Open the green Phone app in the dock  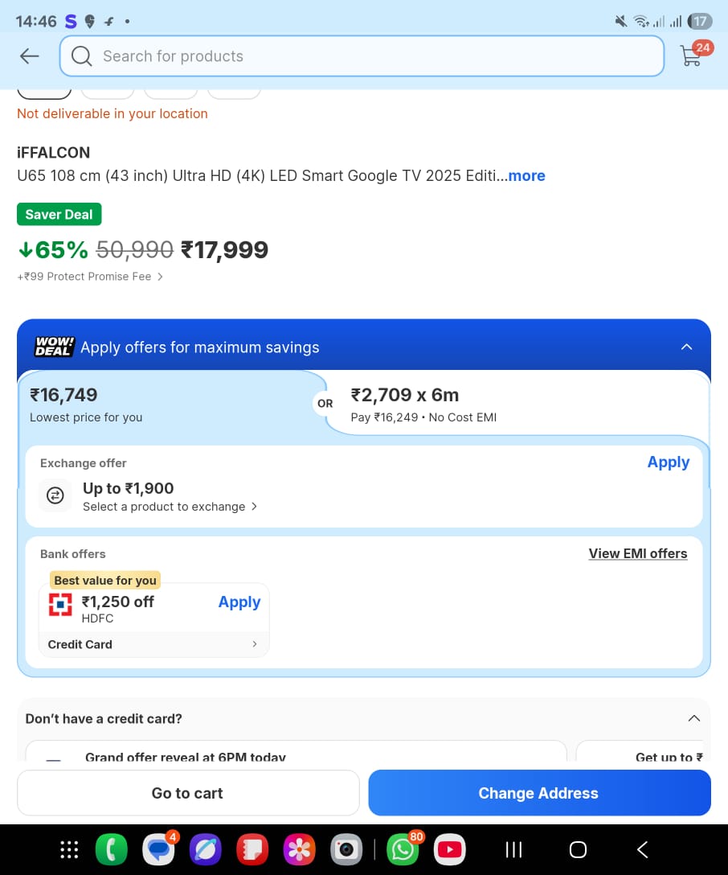[x=111, y=849]
